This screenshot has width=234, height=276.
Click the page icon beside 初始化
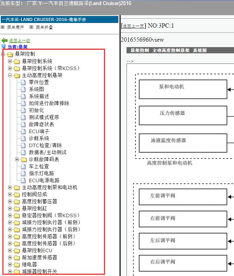click(x=23, y=111)
